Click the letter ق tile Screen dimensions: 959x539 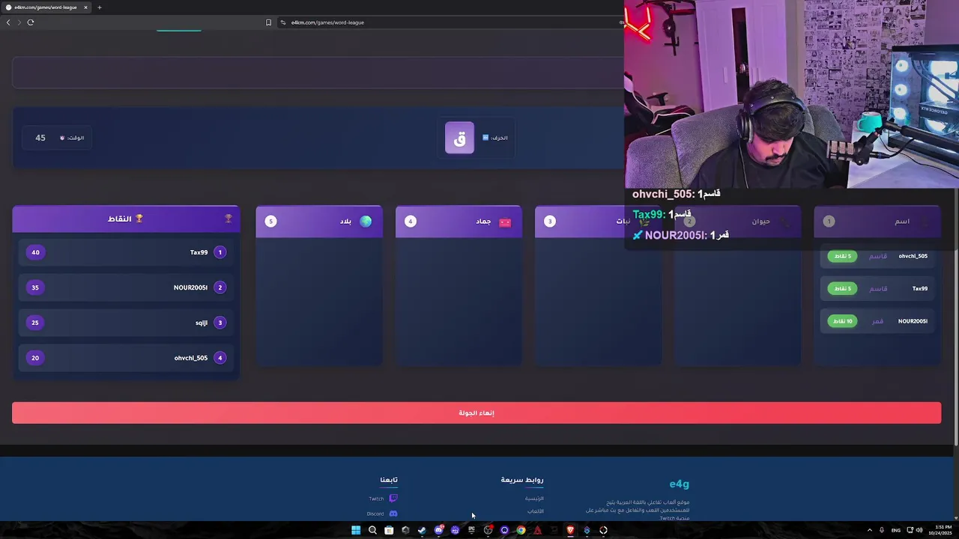point(460,138)
